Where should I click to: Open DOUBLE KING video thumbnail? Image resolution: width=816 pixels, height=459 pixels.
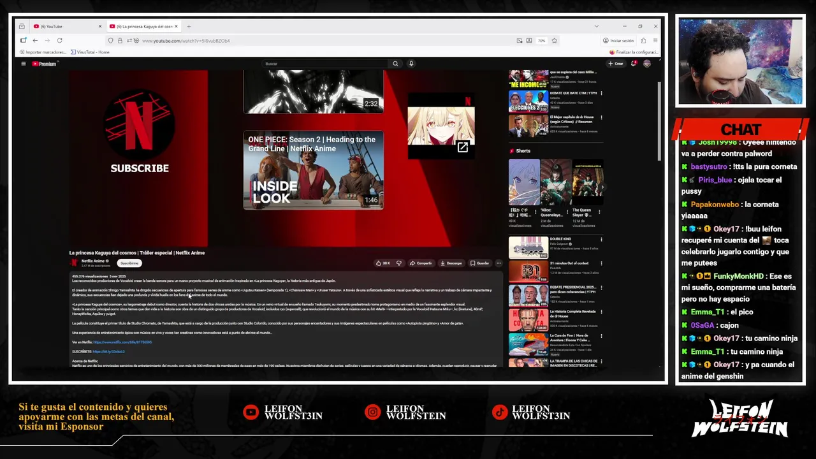coord(528,247)
